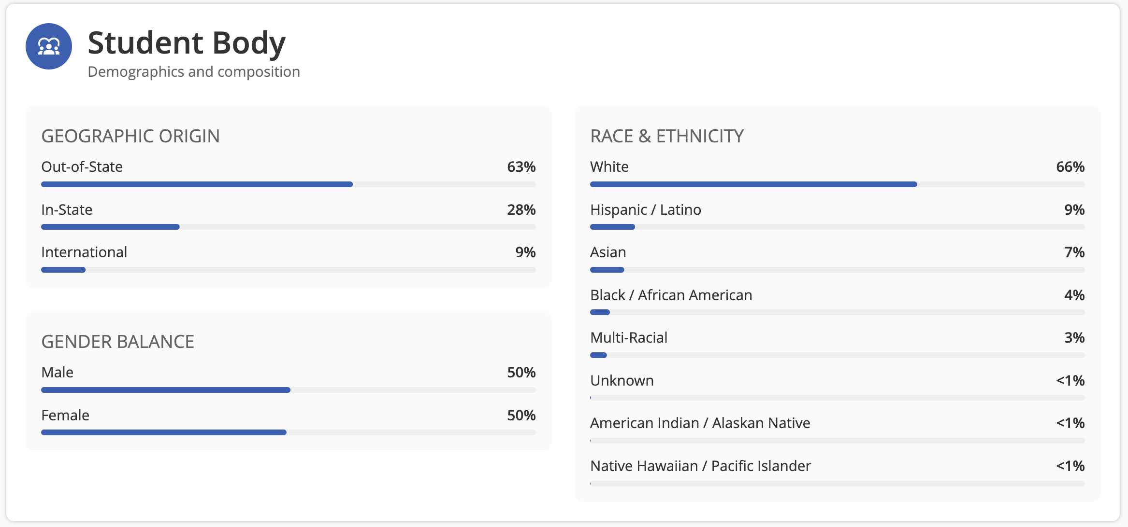Click the Race & Ethnicity section title

click(x=667, y=136)
